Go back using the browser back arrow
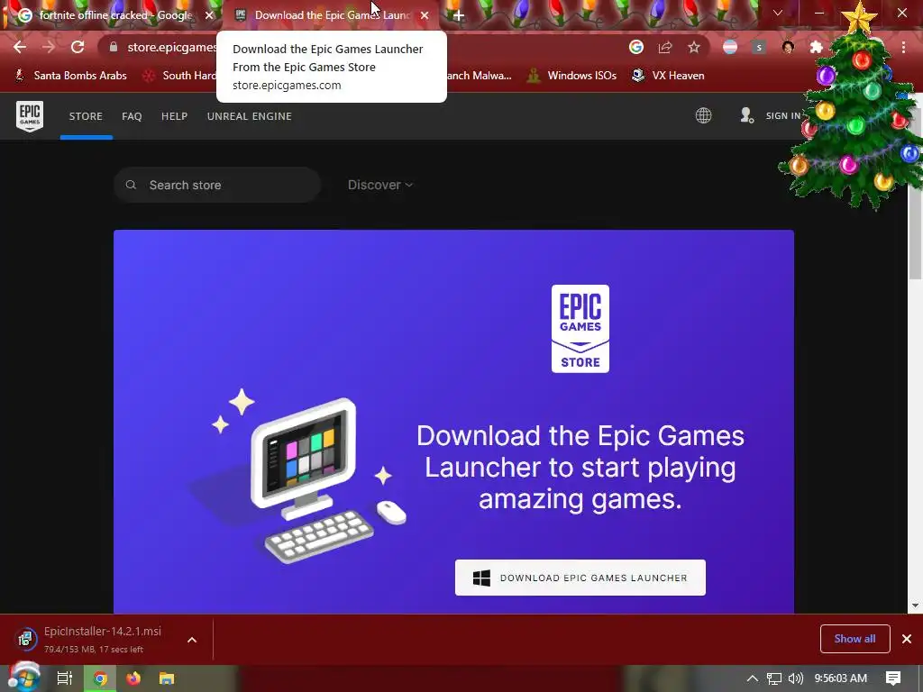 click(x=20, y=47)
